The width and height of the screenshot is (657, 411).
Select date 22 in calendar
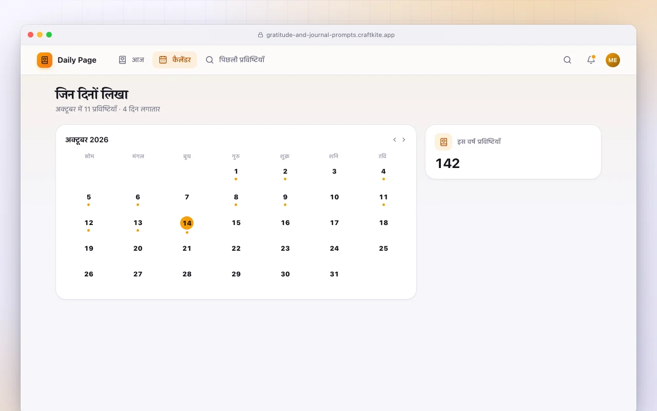click(236, 250)
